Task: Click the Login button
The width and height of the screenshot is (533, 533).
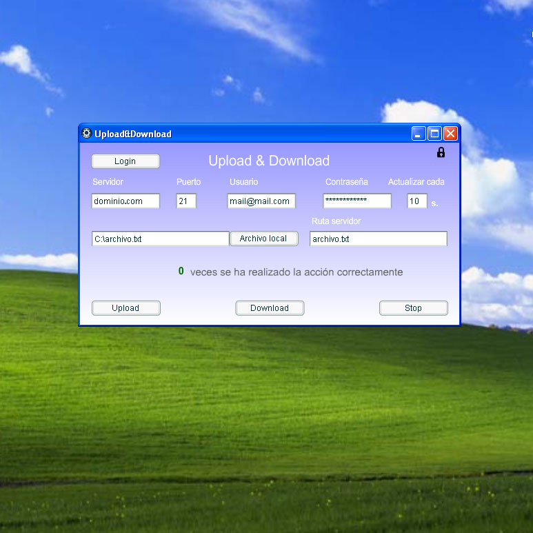Action: pos(125,161)
